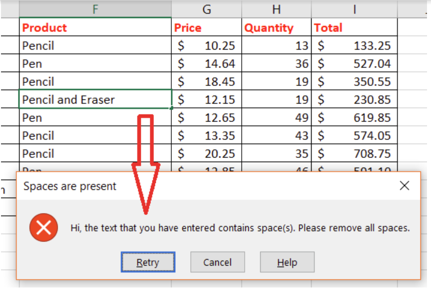Image resolution: width=431 pixels, height=289 pixels.
Task: Click the Retry button in dialog
Action: point(148,262)
